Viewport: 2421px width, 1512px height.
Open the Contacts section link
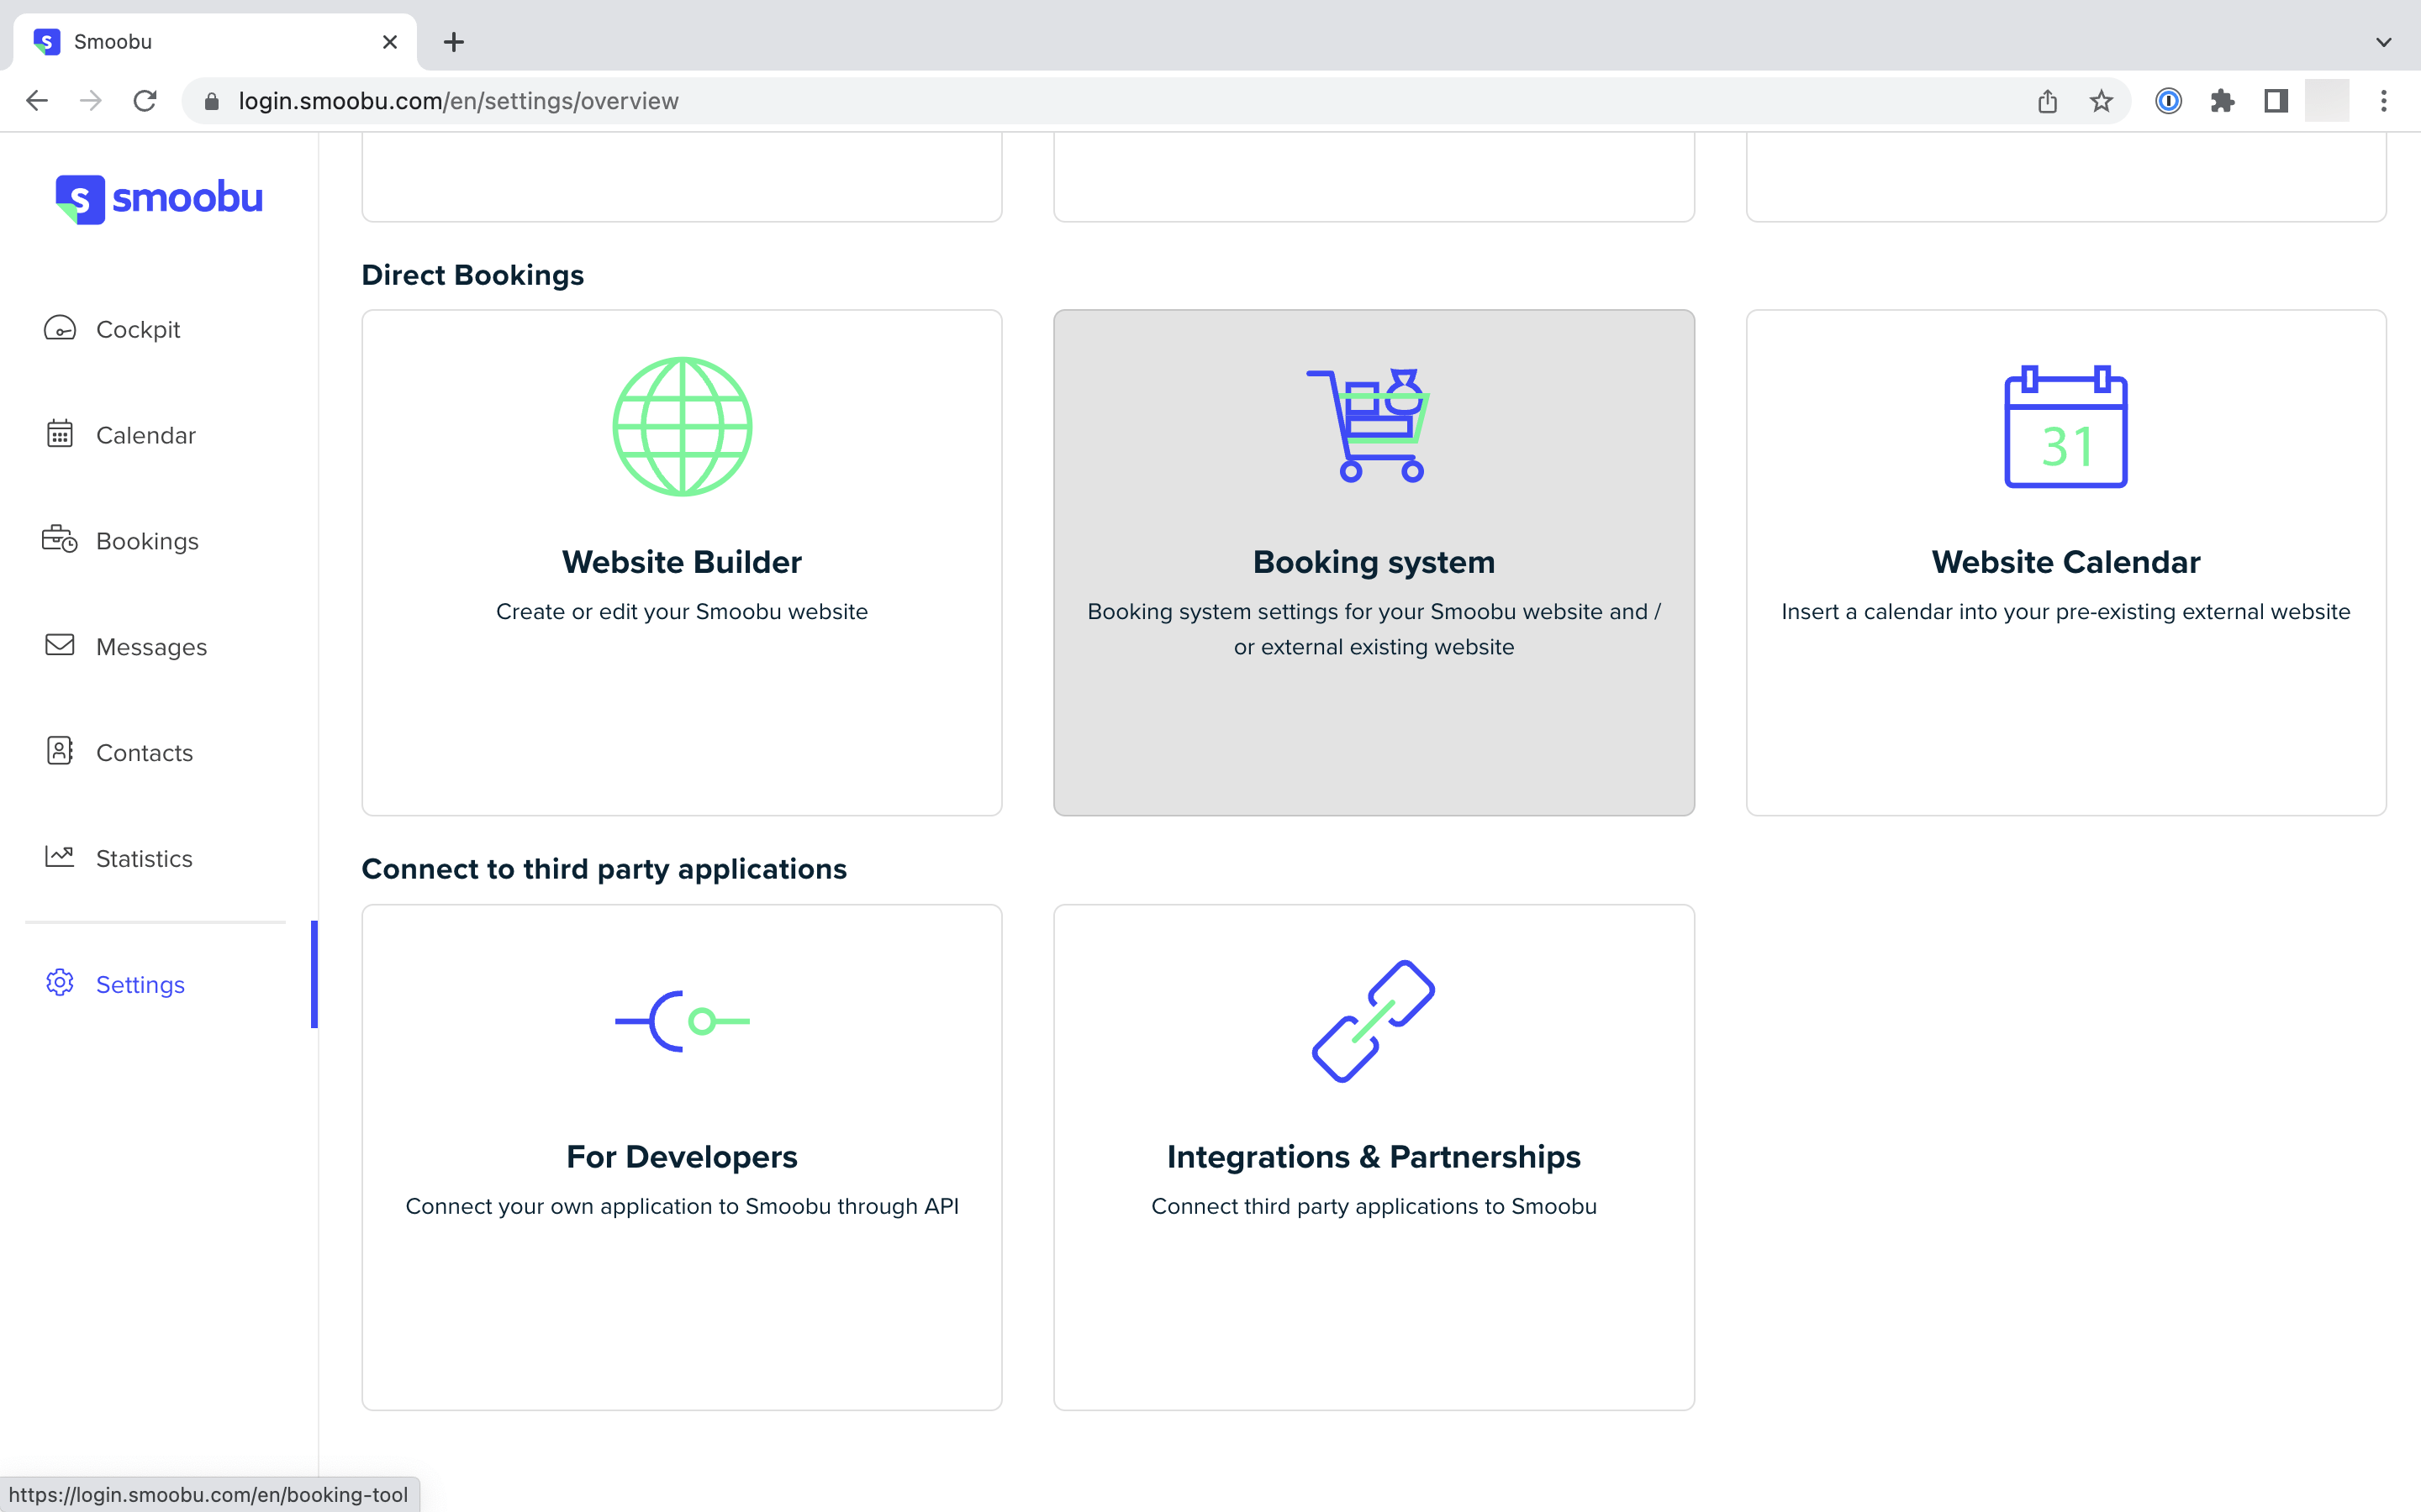pos(145,751)
